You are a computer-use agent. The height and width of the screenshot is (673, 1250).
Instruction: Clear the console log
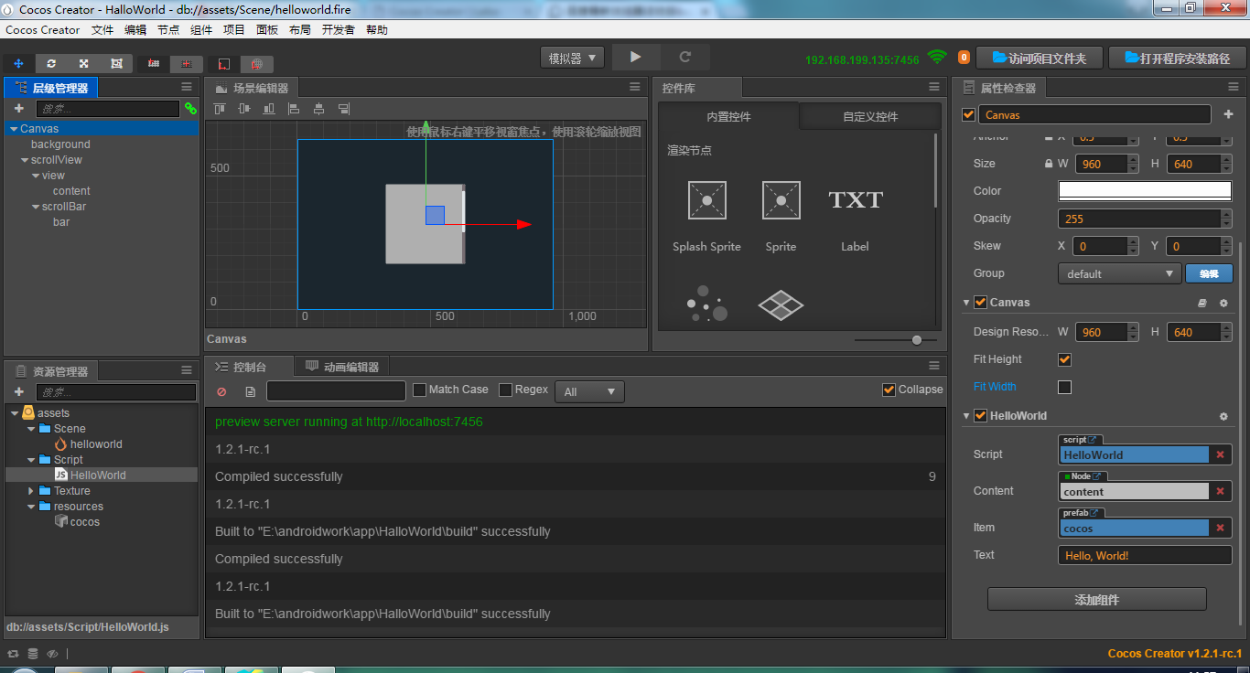click(221, 391)
